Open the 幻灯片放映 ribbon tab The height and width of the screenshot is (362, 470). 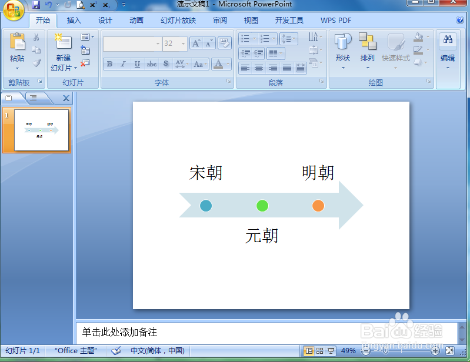click(x=178, y=21)
